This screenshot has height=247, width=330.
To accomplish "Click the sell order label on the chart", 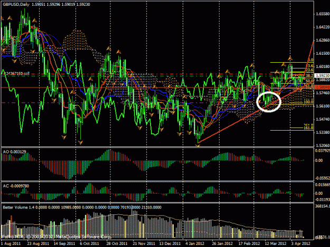I will coord(17,74).
